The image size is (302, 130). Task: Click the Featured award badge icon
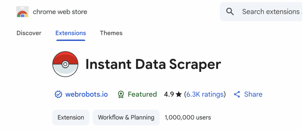point(121,94)
